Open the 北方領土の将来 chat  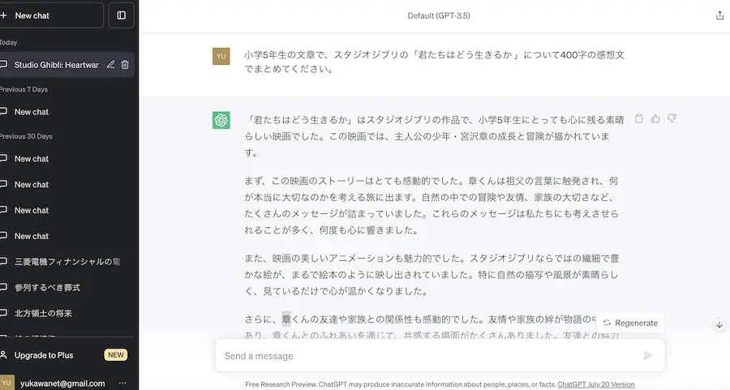click(67, 313)
